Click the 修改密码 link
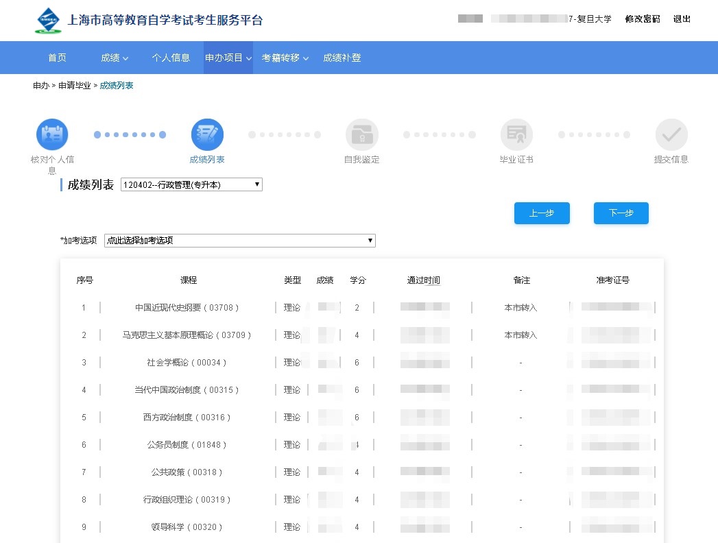 pyautogui.click(x=642, y=19)
